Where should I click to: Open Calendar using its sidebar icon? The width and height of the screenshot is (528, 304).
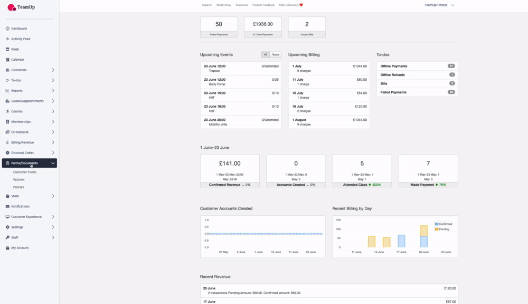[7, 60]
